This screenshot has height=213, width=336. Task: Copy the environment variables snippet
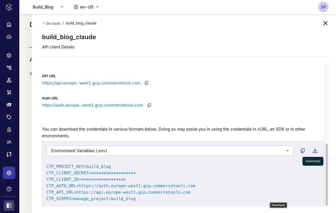pos(303,151)
